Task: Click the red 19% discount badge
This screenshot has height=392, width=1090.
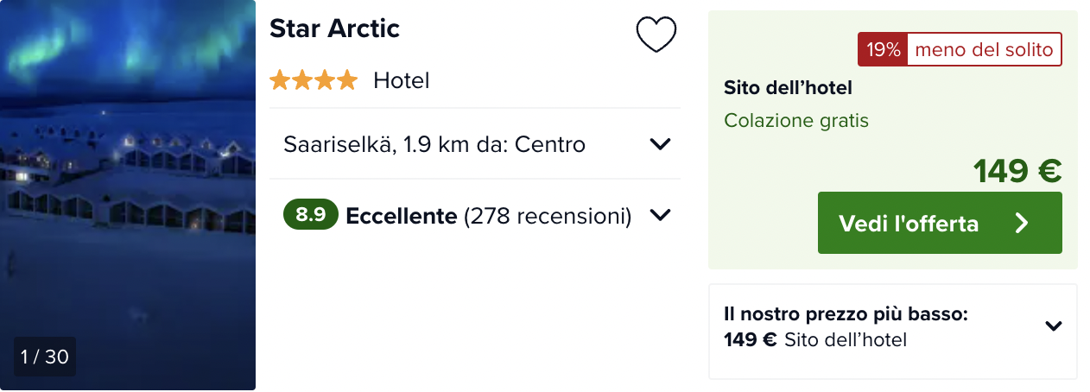Action: point(883,50)
